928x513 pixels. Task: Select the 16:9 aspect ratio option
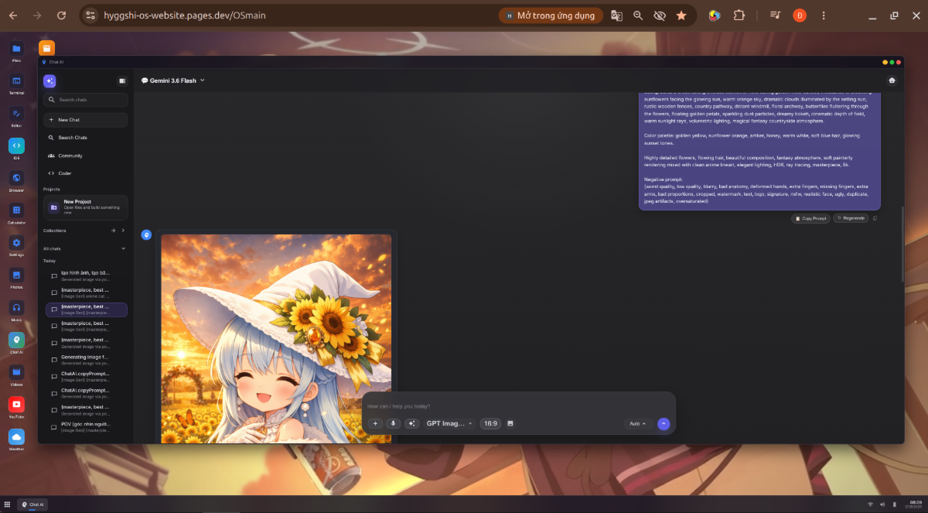point(491,423)
